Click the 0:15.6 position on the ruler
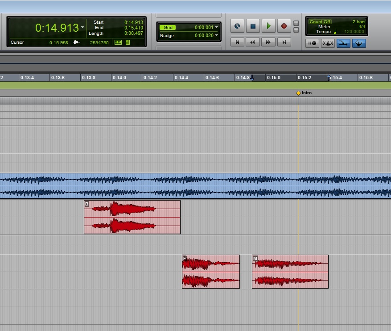 coord(366,77)
